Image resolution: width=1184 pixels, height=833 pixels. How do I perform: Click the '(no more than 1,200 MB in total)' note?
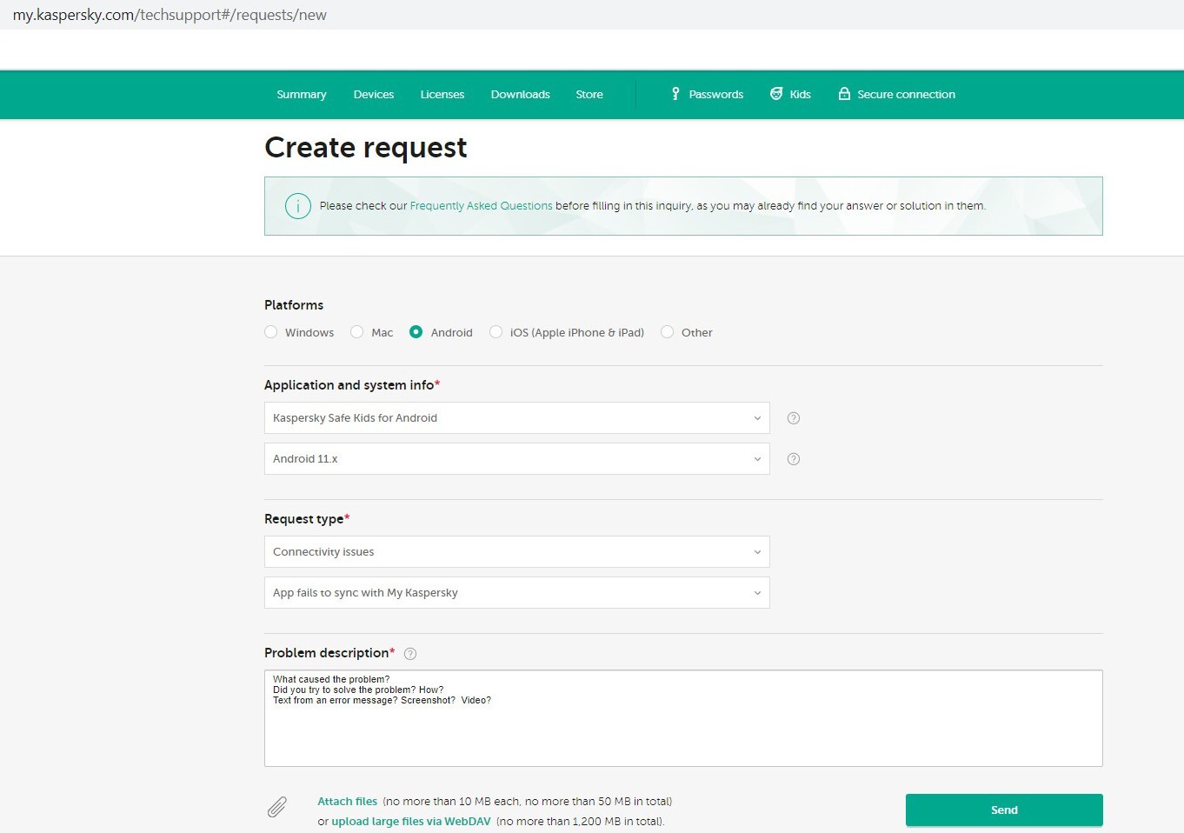coord(580,822)
